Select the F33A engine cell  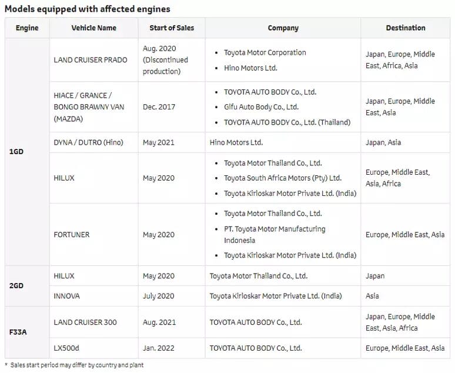pos(18,332)
